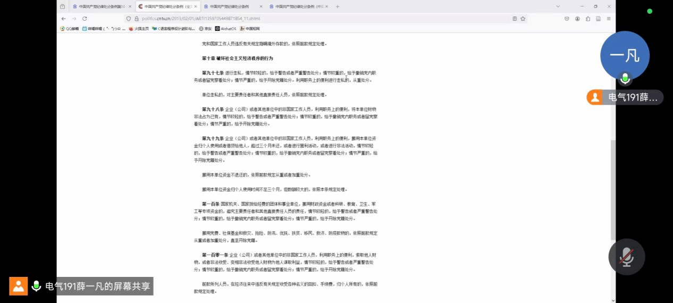Open the 中国知网 bookmark
673x303 pixels.
coord(249,29)
